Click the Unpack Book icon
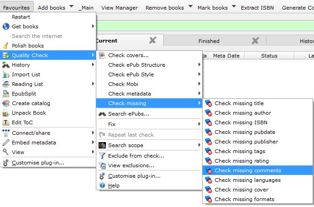 coord(6,113)
